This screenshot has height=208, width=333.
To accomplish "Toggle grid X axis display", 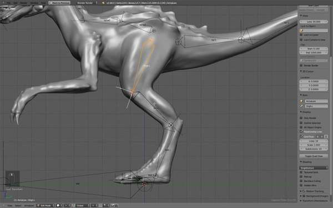I will click(318, 136).
